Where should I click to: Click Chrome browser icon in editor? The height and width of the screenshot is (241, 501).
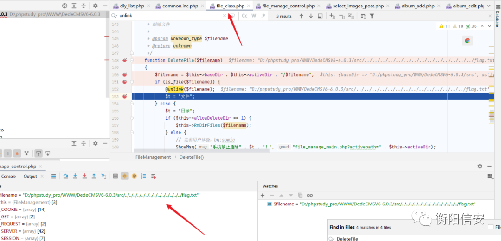click(x=467, y=41)
